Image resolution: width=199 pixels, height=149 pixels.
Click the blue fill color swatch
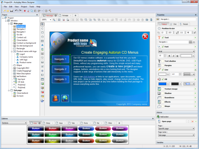(162, 84)
